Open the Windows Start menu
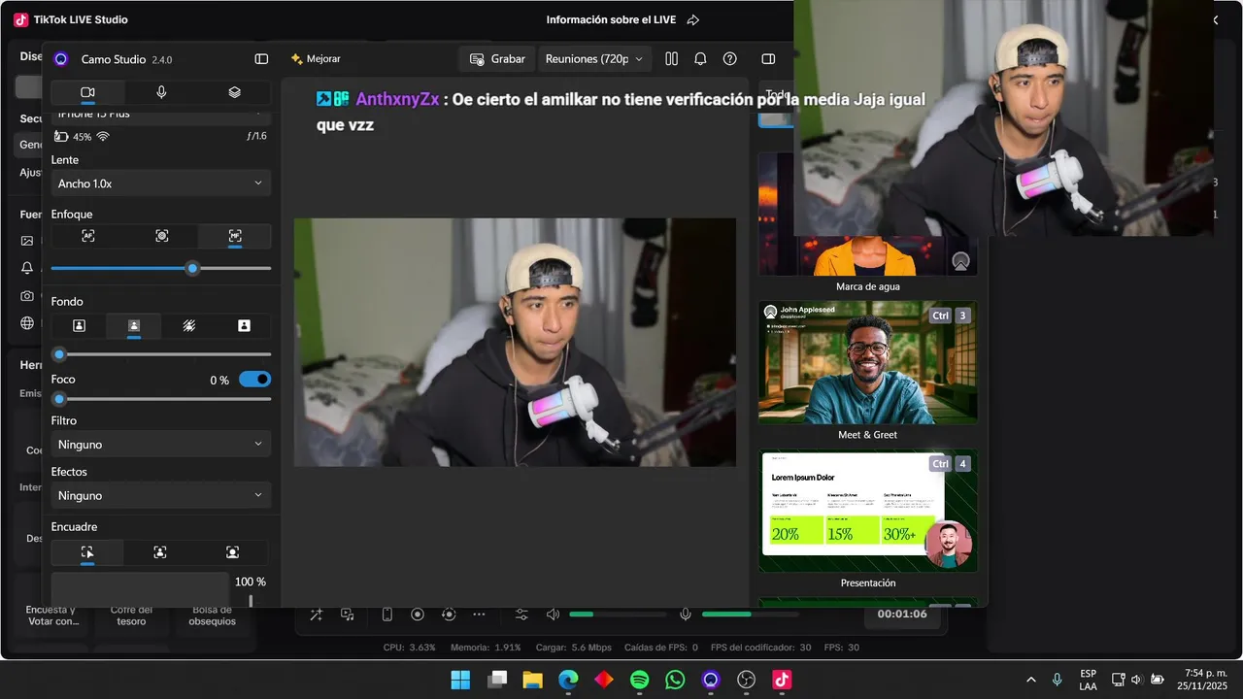This screenshot has height=699, width=1243. (460, 680)
